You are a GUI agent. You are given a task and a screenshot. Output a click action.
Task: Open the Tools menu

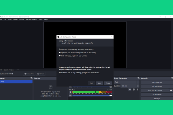pyautogui.click(x=41, y=19)
